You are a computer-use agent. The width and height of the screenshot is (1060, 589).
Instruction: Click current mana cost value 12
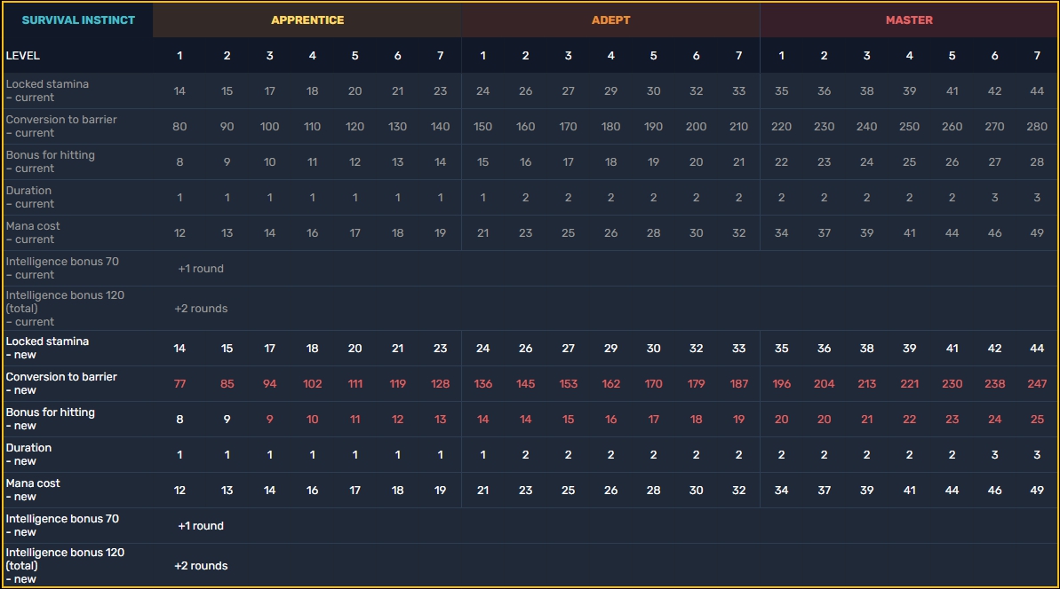pyautogui.click(x=179, y=232)
